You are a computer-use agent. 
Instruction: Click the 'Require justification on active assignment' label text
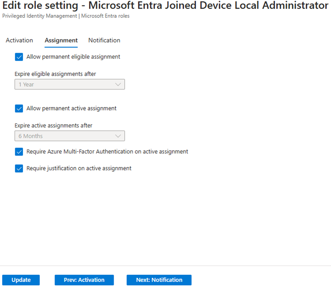[x=79, y=169]
